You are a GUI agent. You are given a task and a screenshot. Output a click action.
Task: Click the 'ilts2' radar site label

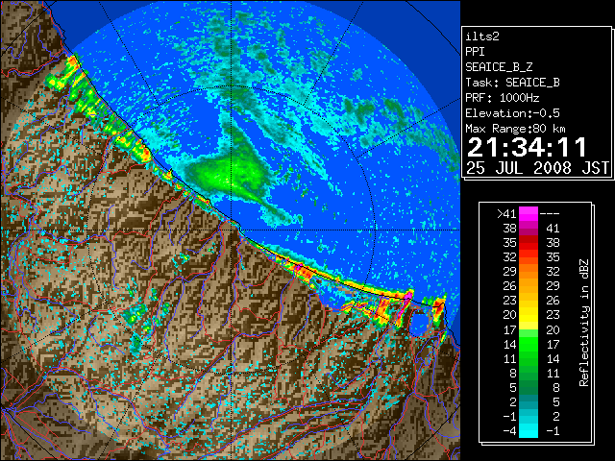coord(482,36)
